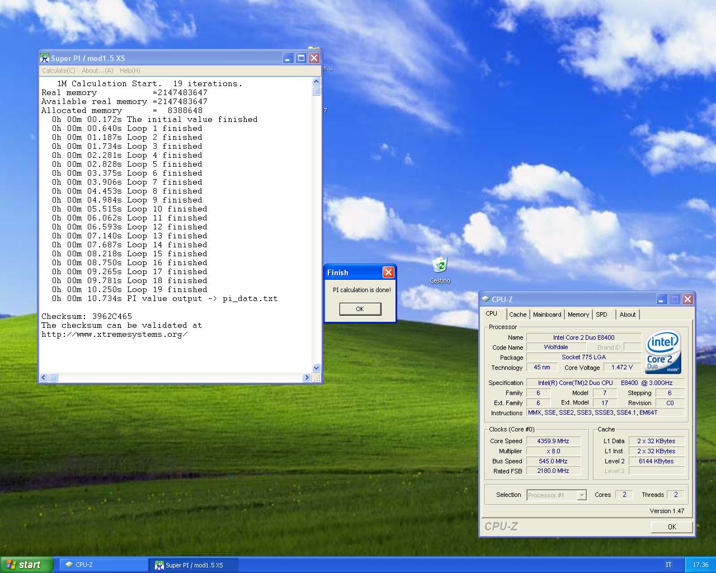The height and width of the screenshot is (573, 716).
Task: Click the Super PI horizontal scroll left arrow
Action: pos(44,378)
